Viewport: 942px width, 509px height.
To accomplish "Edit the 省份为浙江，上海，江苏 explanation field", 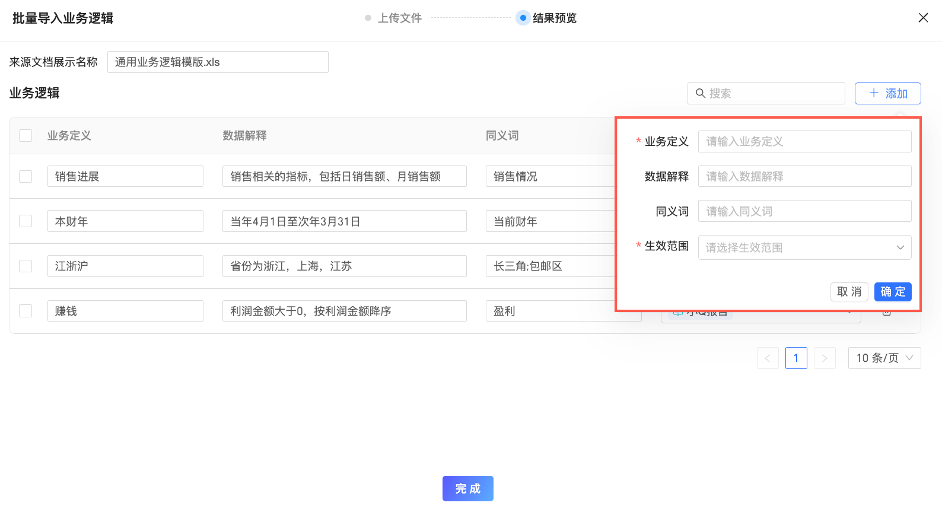I will point(345,266).
